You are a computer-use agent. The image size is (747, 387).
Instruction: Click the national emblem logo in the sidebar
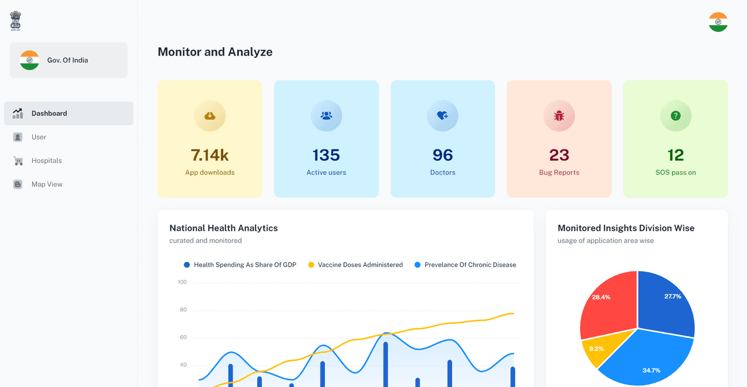pos(16,21)
